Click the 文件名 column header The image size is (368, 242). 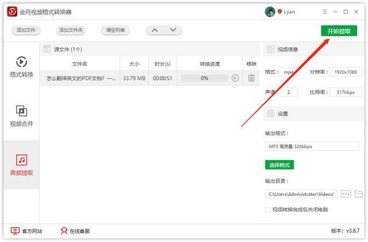(x=79, y=64)
